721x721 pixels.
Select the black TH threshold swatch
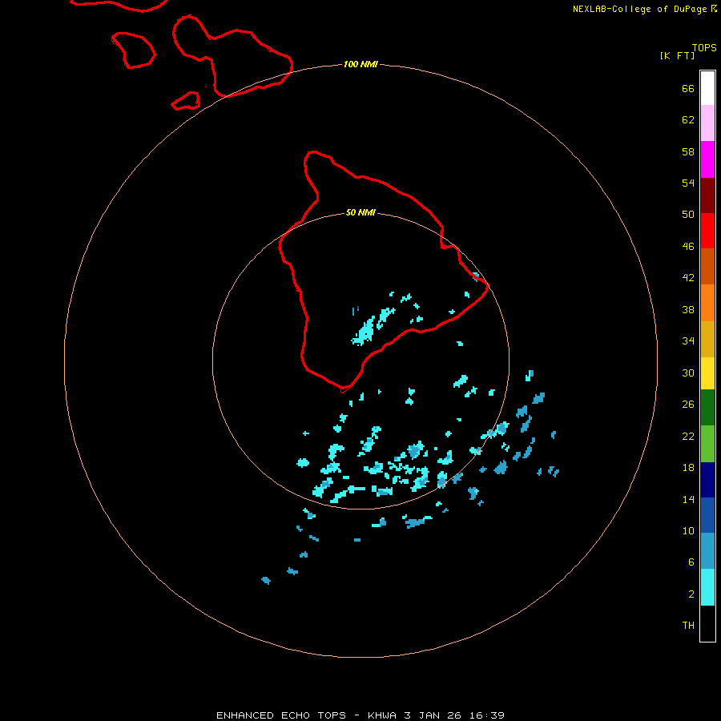pos(707,623)
